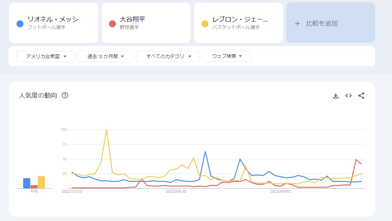The width and height of the screenshot is (392, 221).
Task: Select the レブロン・ジェー... search term card
Action: (238, 23)
